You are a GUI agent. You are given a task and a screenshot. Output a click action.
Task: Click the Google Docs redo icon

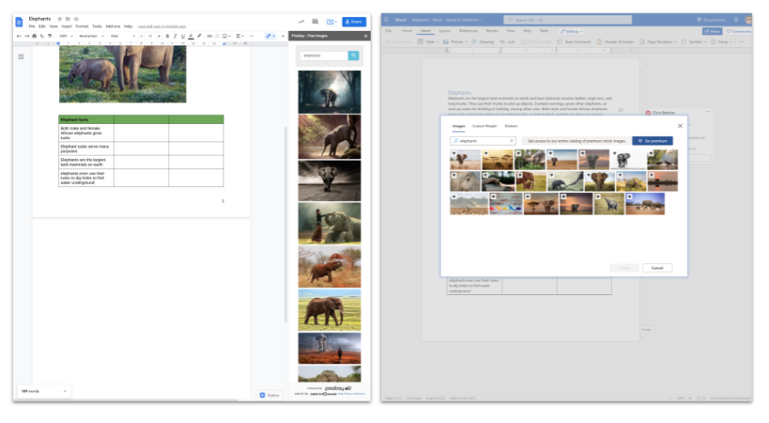tap(26, 36)
